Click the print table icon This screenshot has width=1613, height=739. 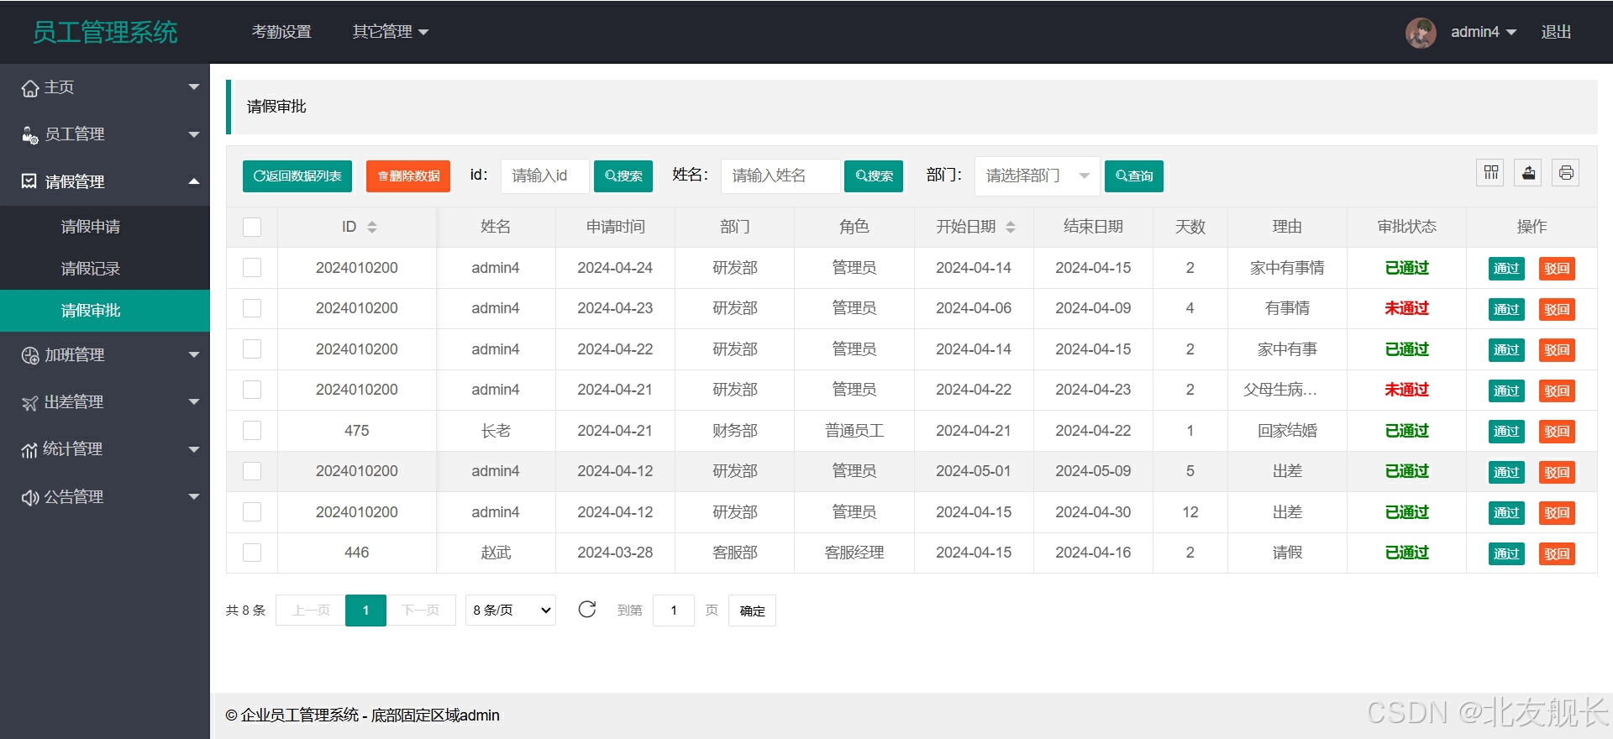(x=1566, y=173)
